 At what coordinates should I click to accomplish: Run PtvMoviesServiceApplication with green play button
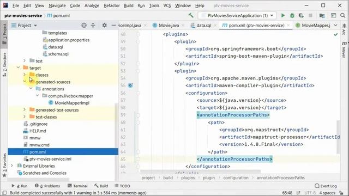click(283, 15)
